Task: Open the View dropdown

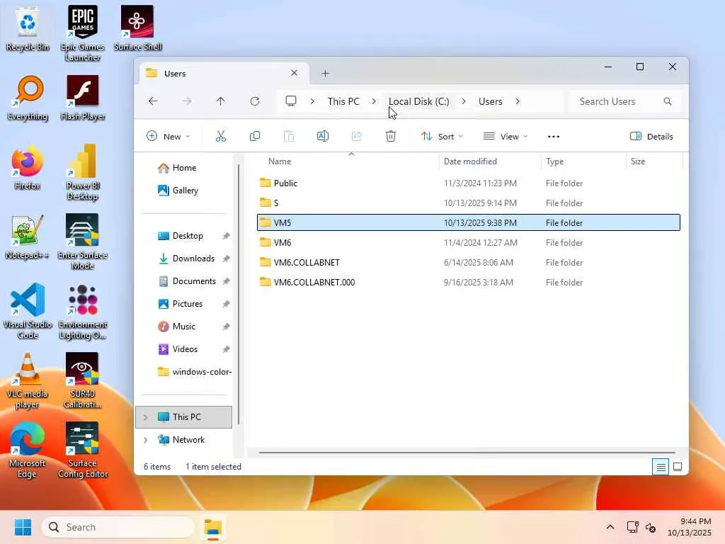Action: 505,137
